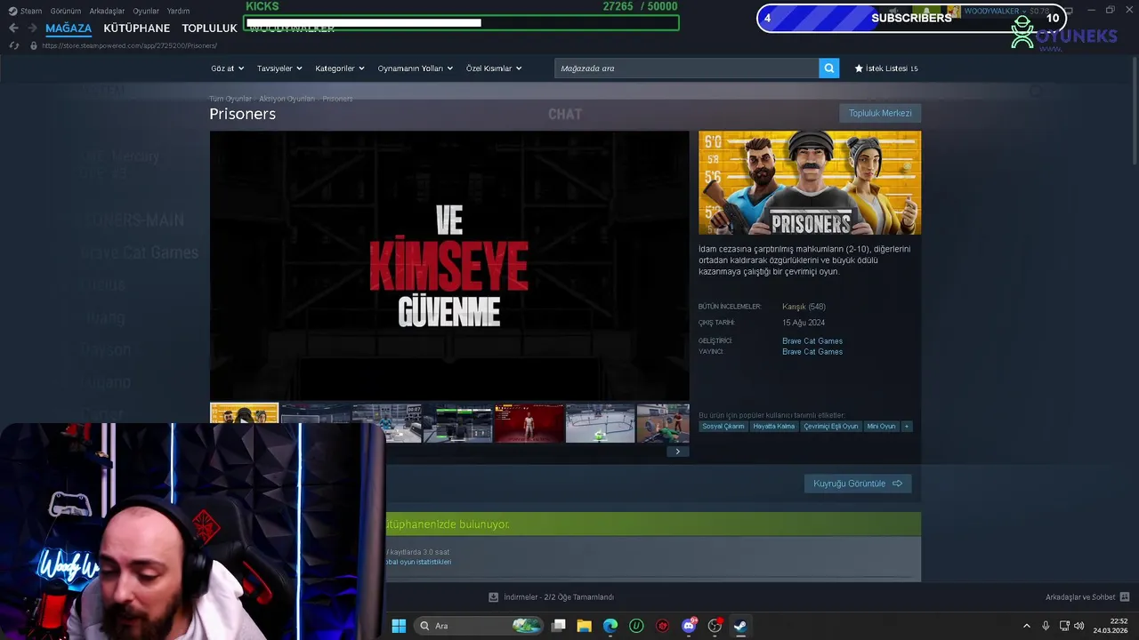Switch to Steam via its taskbar icon
This screenshot has height=640, width=1139.
740,626
